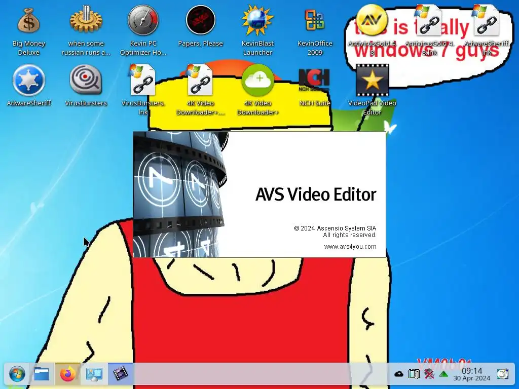Click the film reel splash image
The height and width of the screenshot is (389, 519).
[x=181, y=194]
